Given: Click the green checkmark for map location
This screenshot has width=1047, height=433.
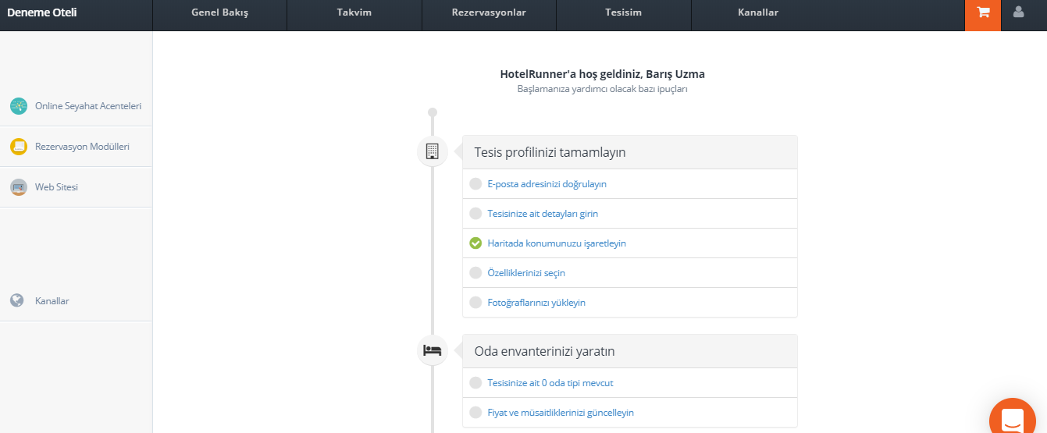Looking at the screenshot, I should click(x=475, y=243).
